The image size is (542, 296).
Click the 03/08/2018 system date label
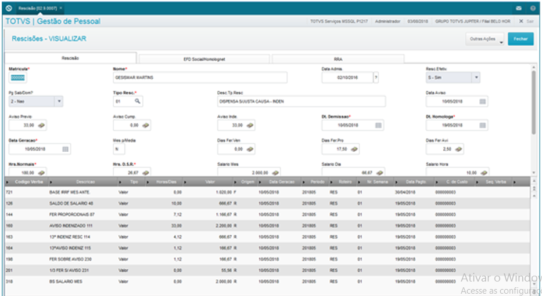click(418, 21)
